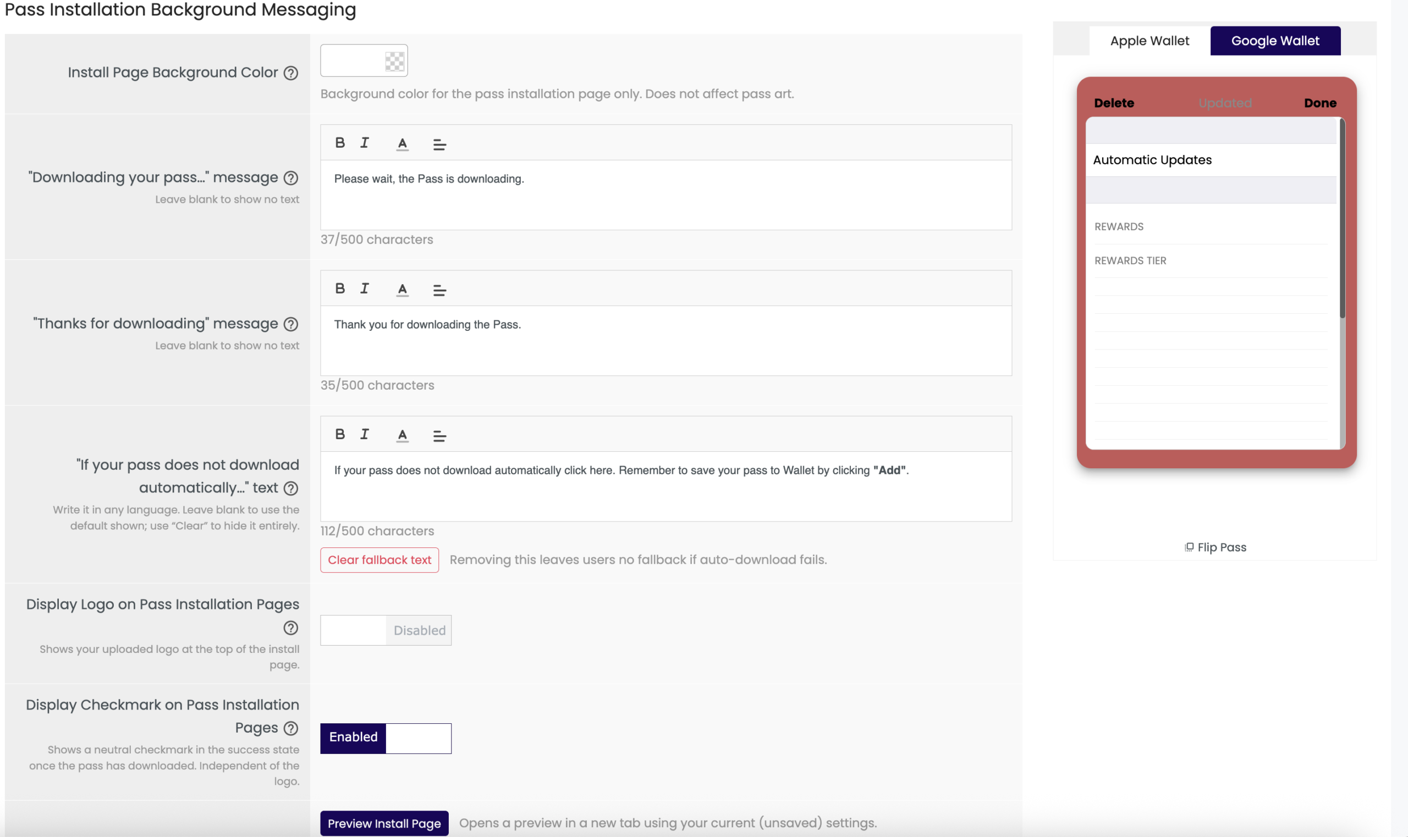Select the Google Wallet tab
Viewport: 1408px width, 837px height.
1275,41
